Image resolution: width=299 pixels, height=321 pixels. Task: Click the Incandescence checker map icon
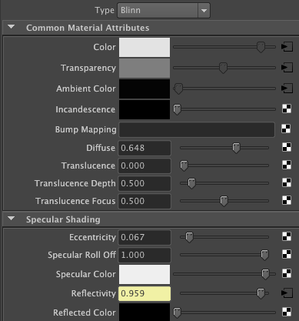tap(287, 109)
